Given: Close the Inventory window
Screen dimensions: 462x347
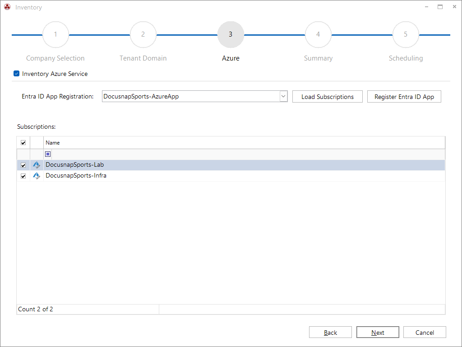Looking at the screenshot, I should (454, 7).
